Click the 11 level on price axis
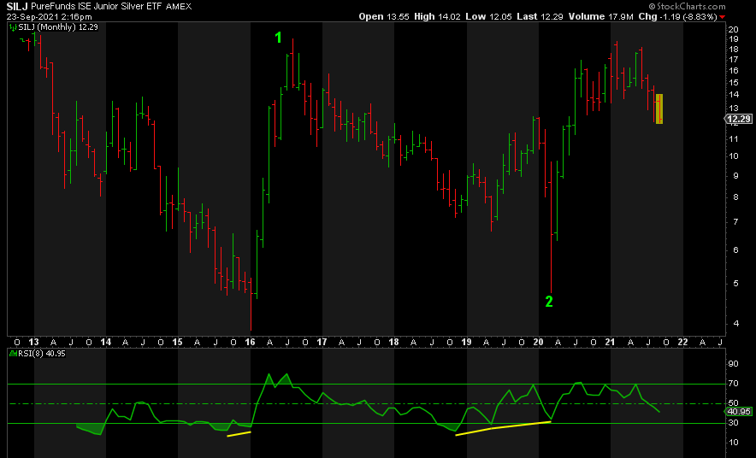This screenshot has width=756, height=458. [x=734, y=139]
